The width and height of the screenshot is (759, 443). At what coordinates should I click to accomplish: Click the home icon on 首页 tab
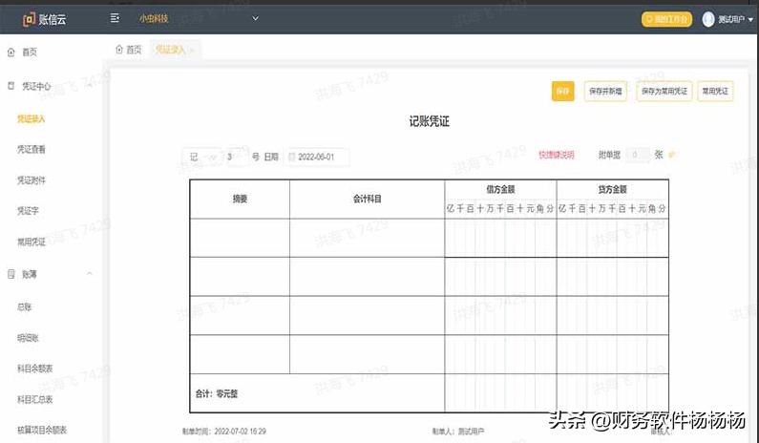119,50
